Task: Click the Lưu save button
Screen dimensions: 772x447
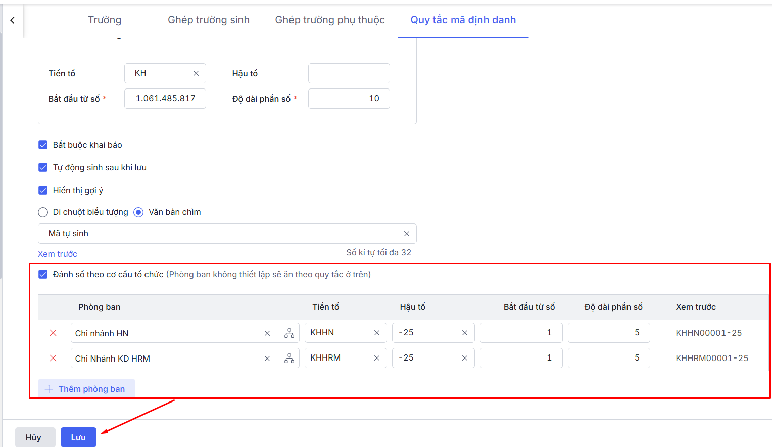Action: click(x=78, y=437)
